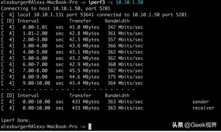The height and width of the screenshot is (132, 221).
Task: Click the 382 Mbits/sec bandwidth value
Action: 125,70
